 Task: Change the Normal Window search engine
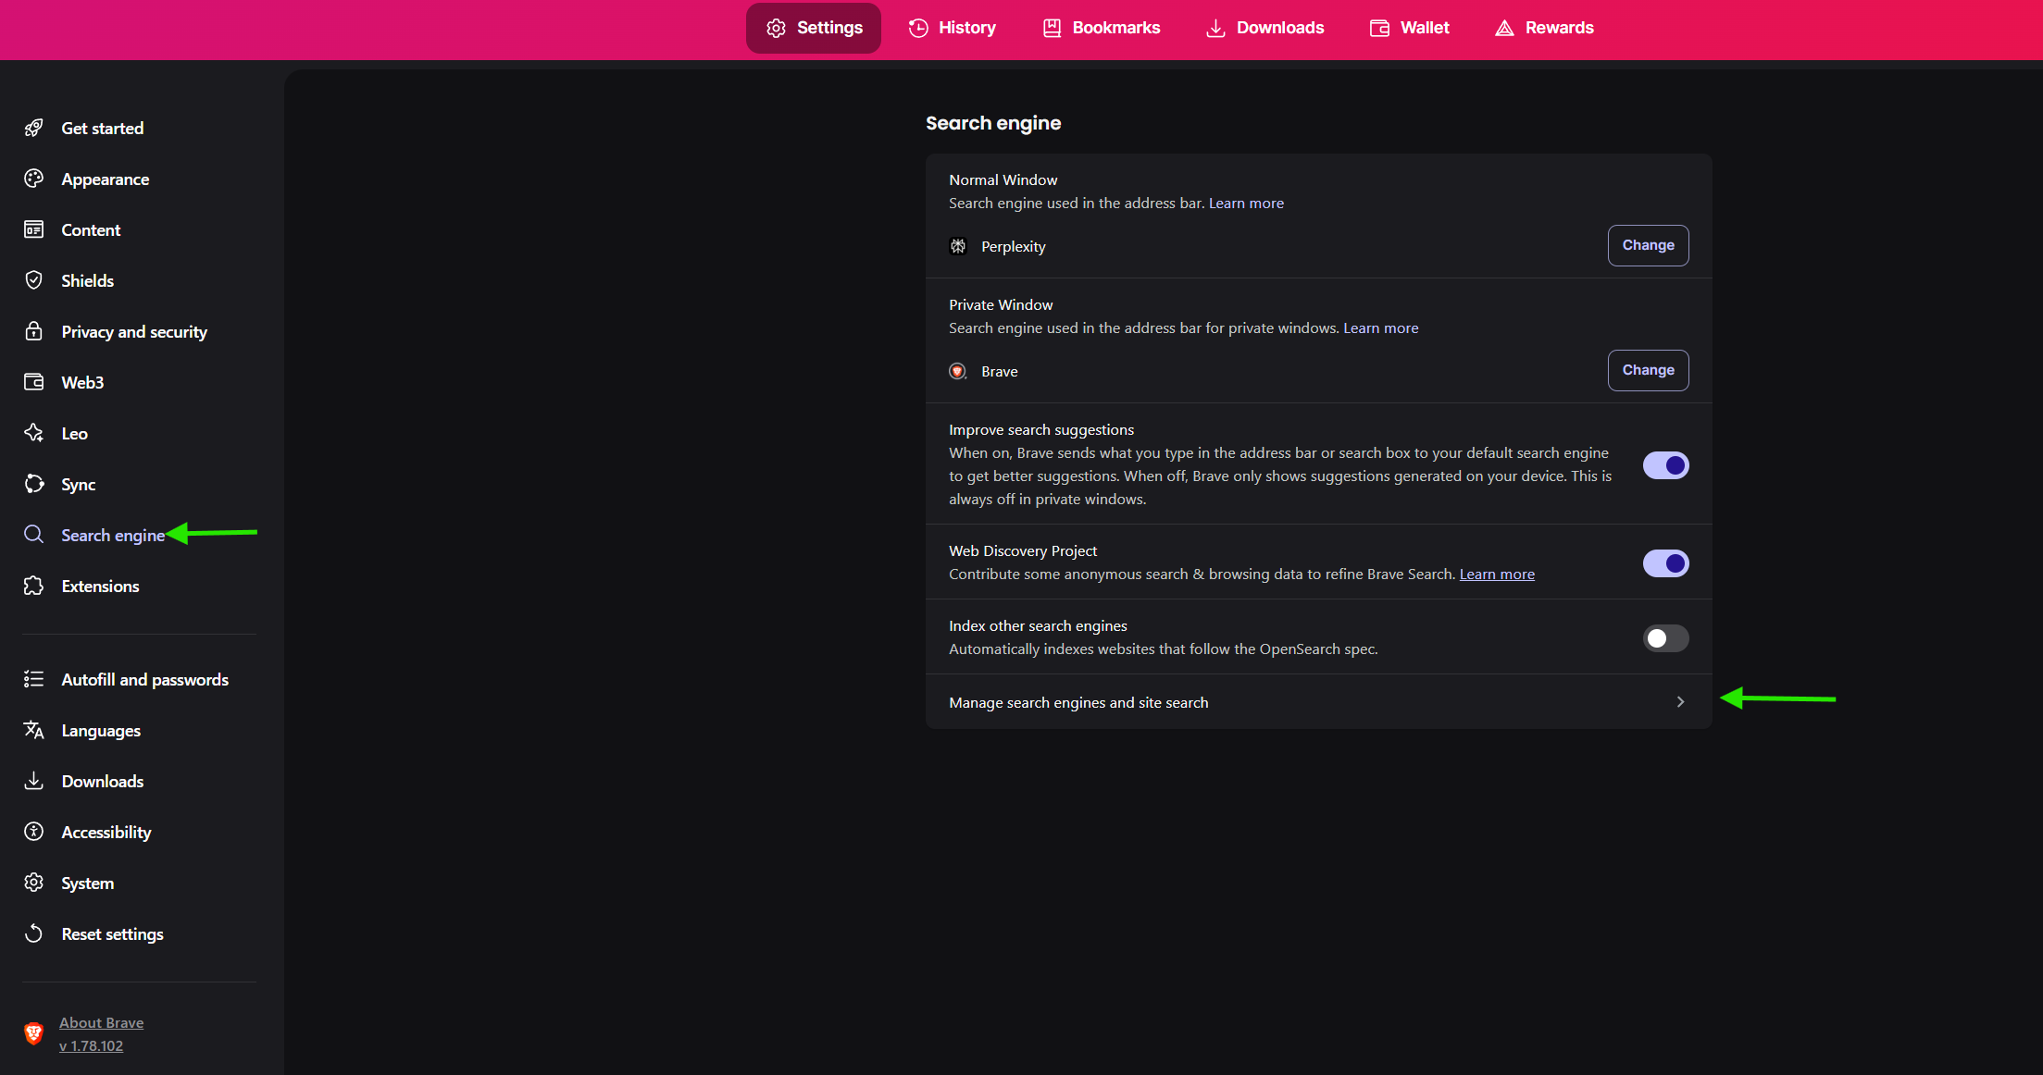pos(1648,245)
